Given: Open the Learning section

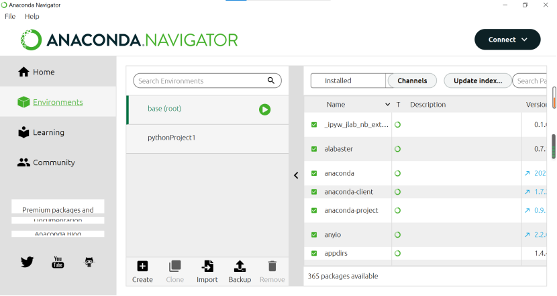Looking at the screenshot, I should click(x=41, y=132).
